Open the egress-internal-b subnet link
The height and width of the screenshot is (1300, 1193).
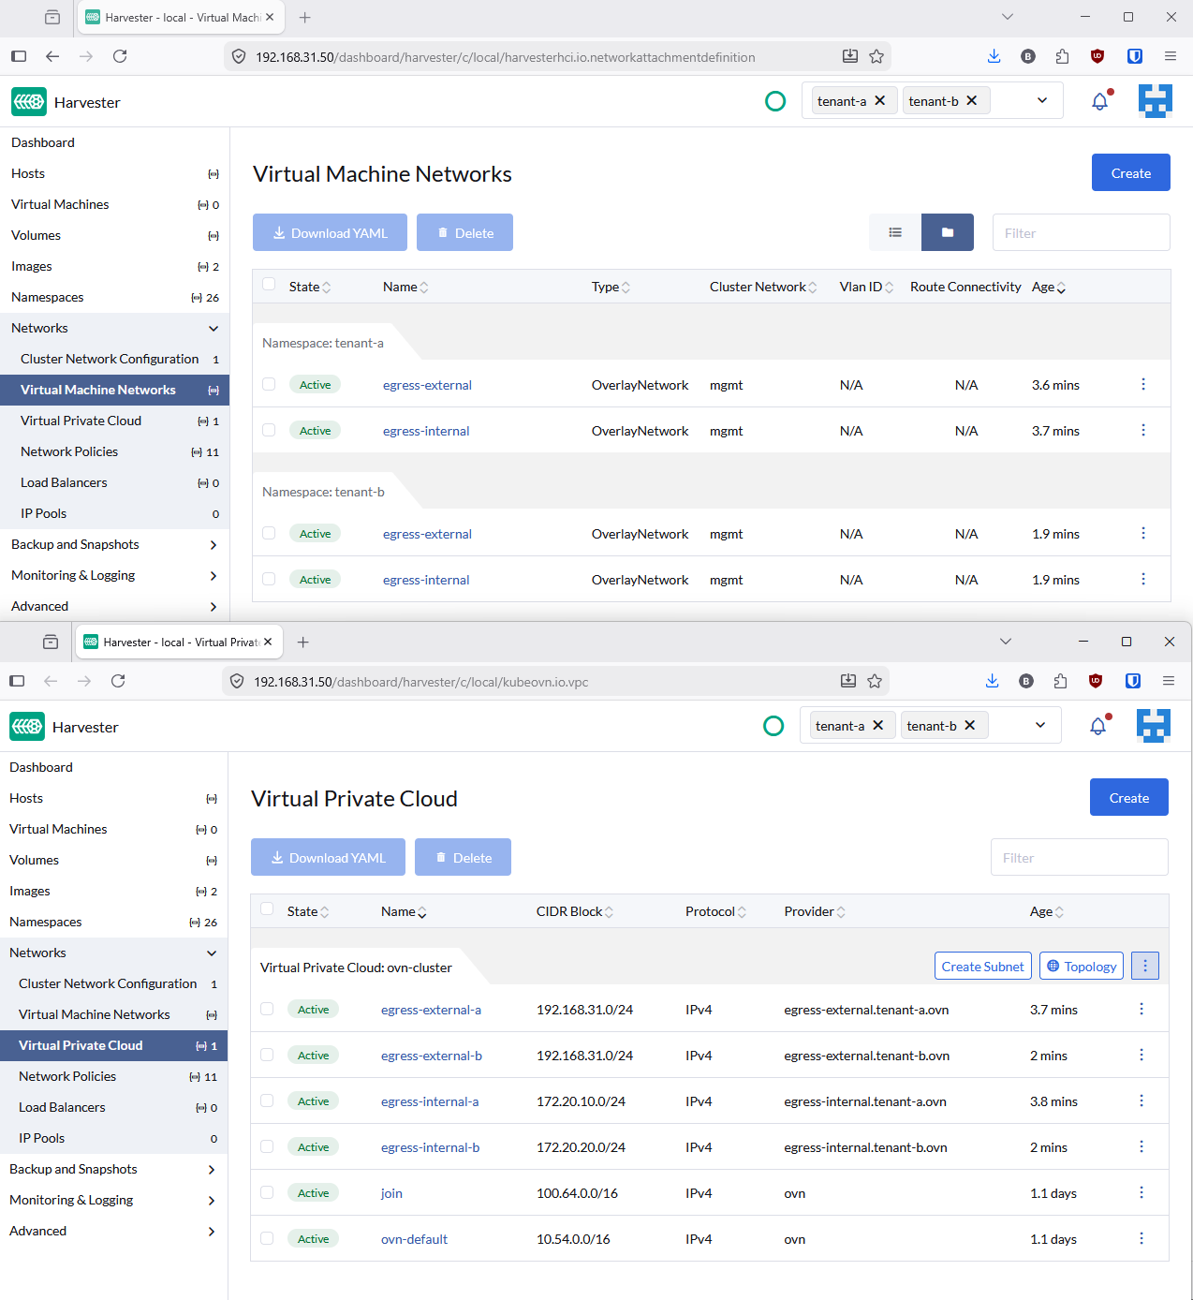[x=430, y=1146]
